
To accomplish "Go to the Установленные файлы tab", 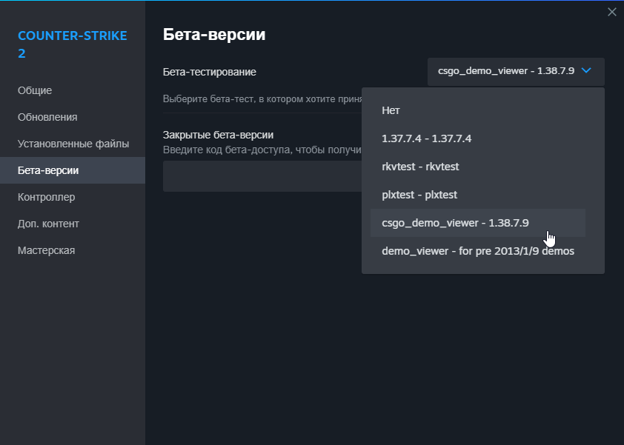I will pos(73,144).
